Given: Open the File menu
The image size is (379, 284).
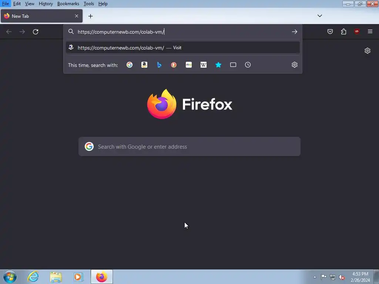Looking at the screenshot, I should pyautogui.click(x=6, y=4).
